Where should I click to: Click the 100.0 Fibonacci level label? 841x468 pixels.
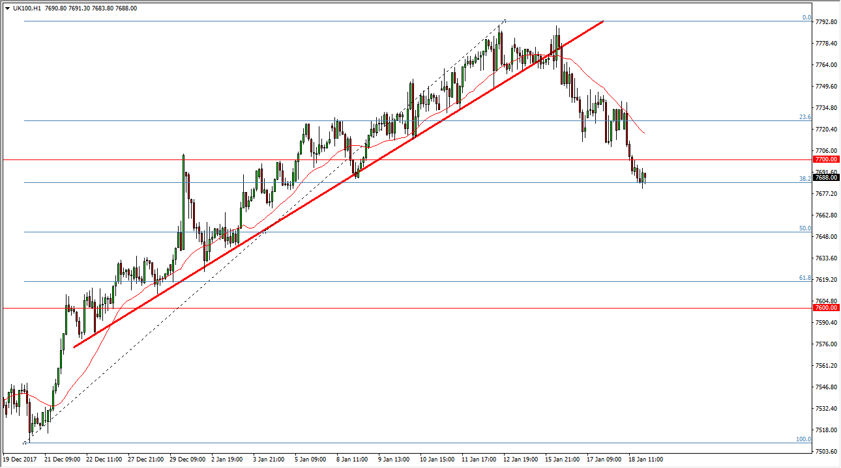click(803, 439)
